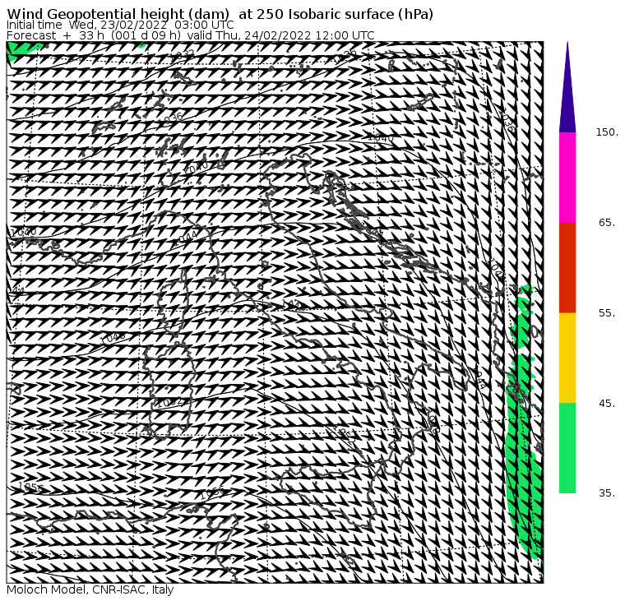Click the 'Moloch Model, CNR-ISAC, Italy' credit
Image resolution: width=625 pixels, height=601 pixels.
[x=90, y=589]
